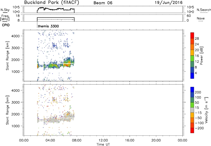The width and height of the screenshot is (211, 146).
Task: Pick Velocity colorbar segment between -100 and -200
Action: (192, 125)
